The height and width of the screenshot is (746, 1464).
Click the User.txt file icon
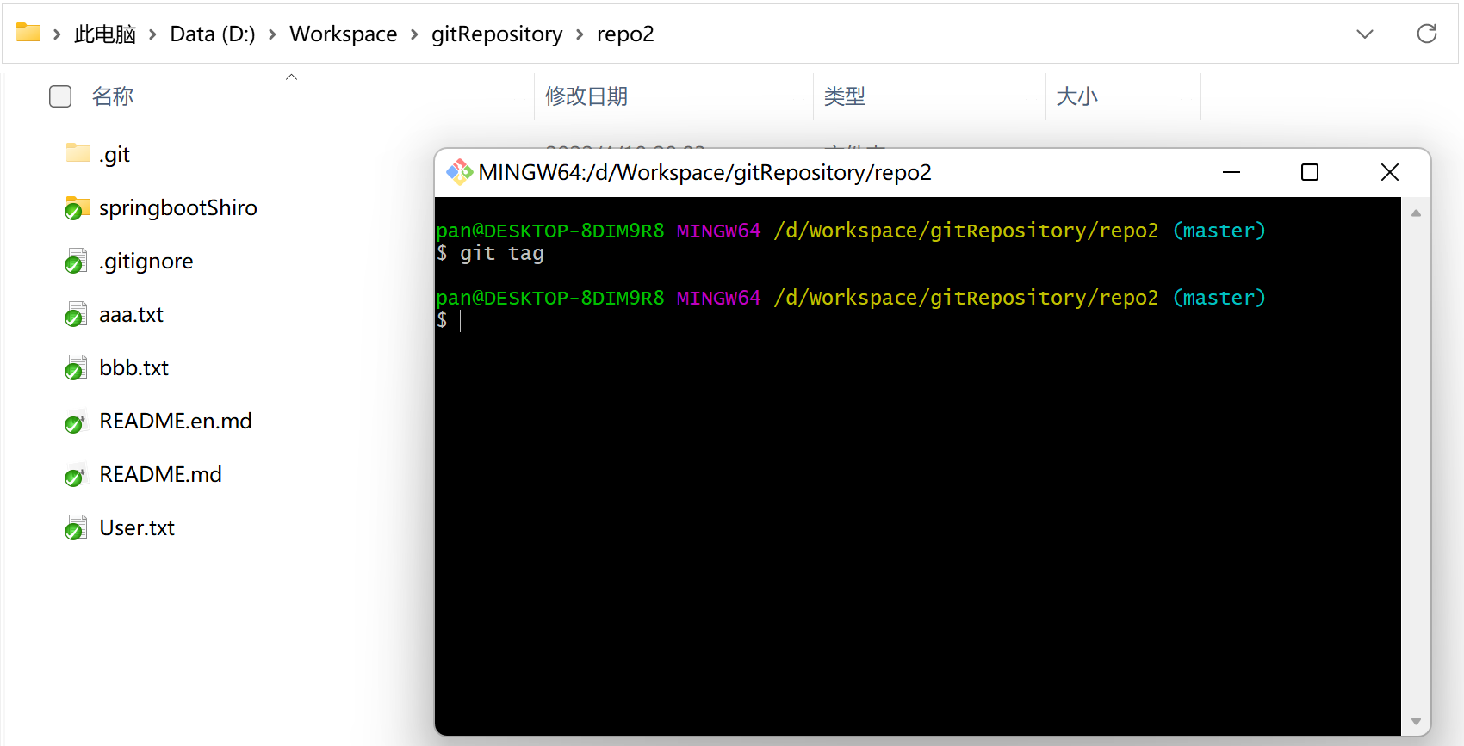(x=77, y=527)
